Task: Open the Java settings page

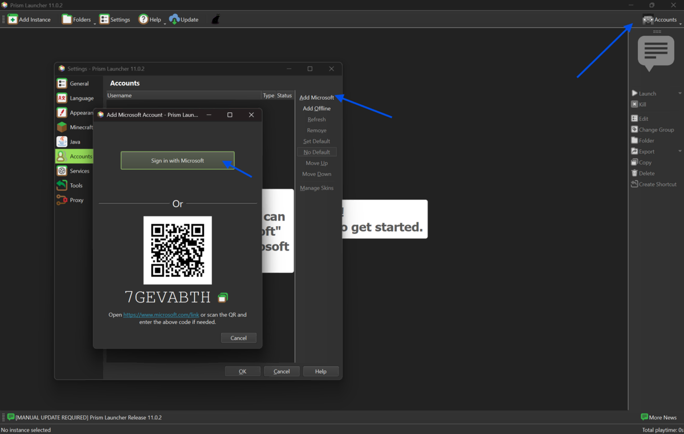Action: coord(75,142)
